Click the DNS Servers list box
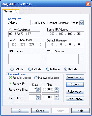Screen dimensions: 92x116 point(24,59)
